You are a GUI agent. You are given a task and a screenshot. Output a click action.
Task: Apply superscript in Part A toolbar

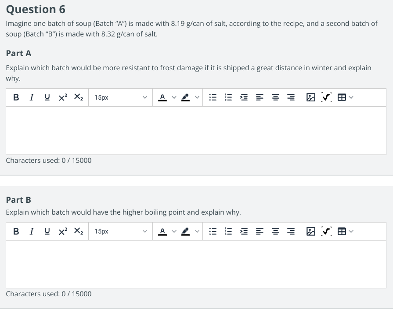click(63, 97)
